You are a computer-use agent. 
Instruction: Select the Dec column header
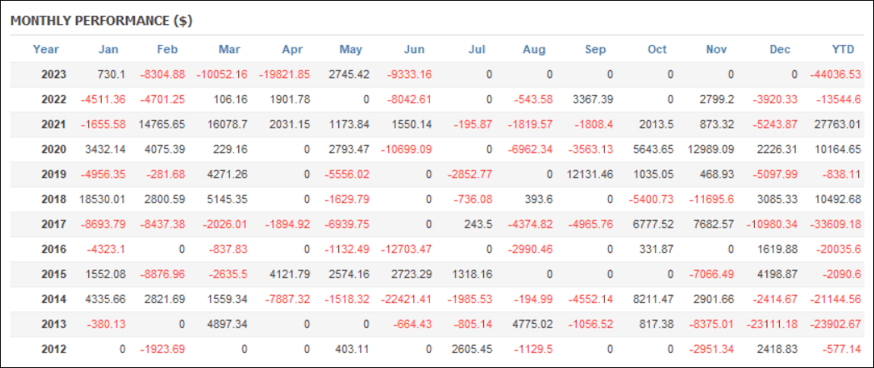click(x=780, y=49)
